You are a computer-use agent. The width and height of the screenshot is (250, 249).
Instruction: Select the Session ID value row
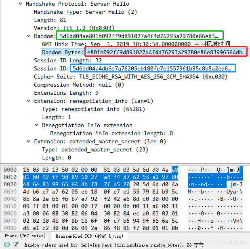(x=132, y=68)
